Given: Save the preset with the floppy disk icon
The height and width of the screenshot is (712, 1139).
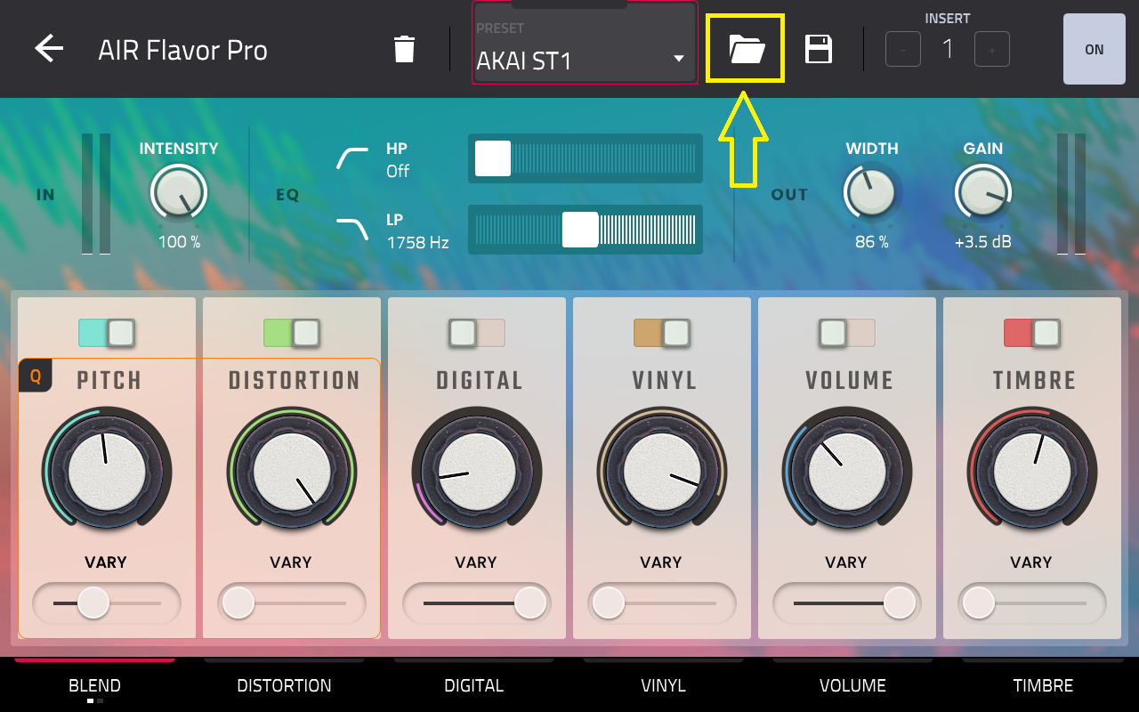Looking at the screenshot, I should click(819, 49).
